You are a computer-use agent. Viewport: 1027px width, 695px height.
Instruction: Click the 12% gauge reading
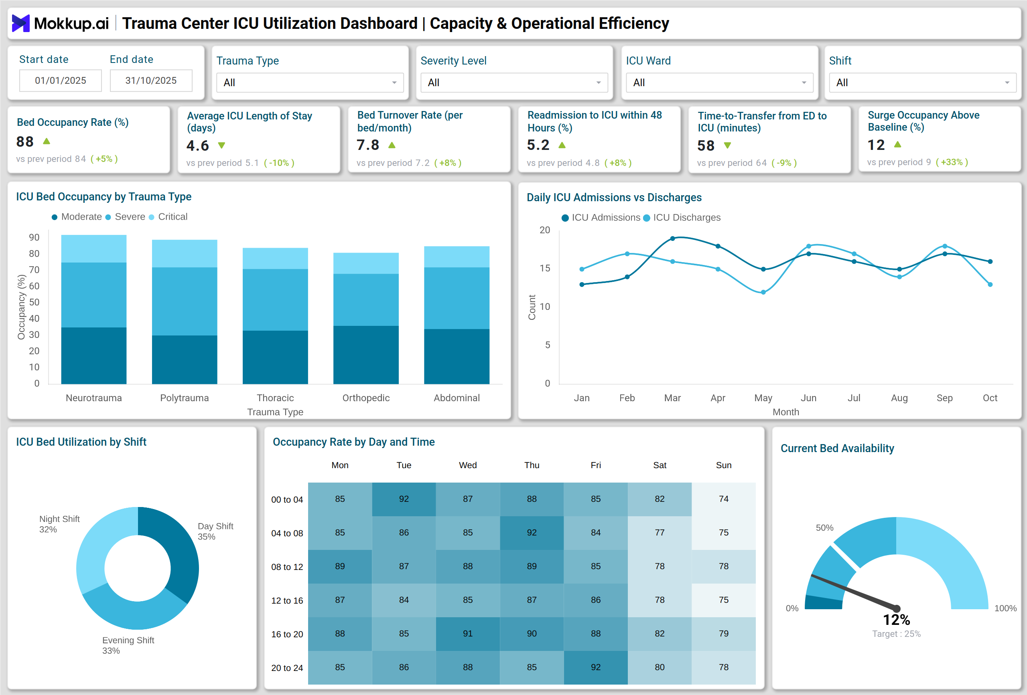pos(897,620)
